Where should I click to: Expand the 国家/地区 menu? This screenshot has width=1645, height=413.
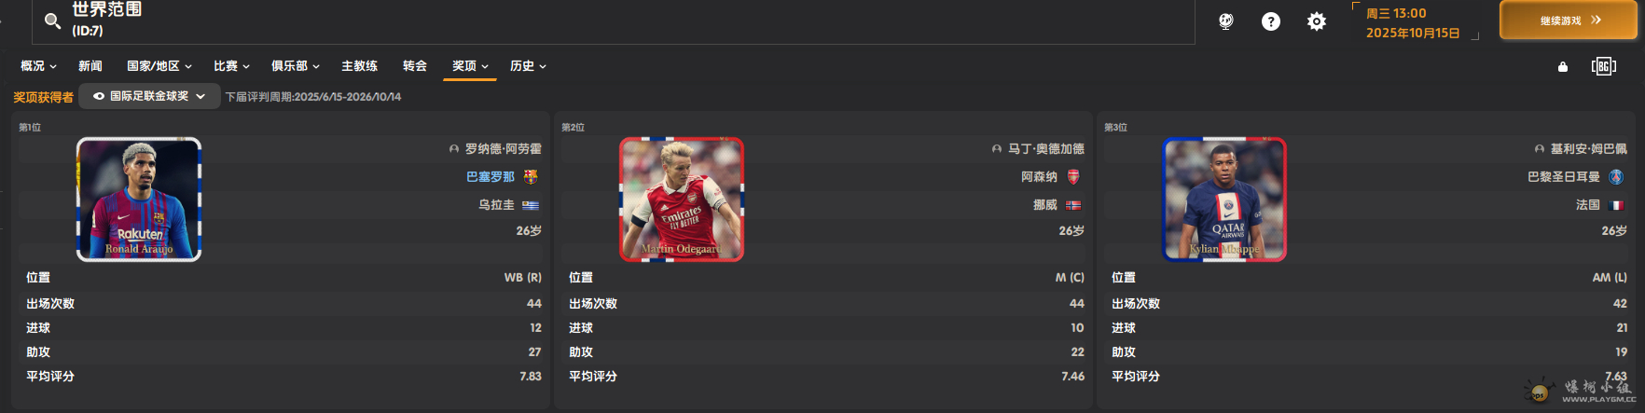point(159,66)
